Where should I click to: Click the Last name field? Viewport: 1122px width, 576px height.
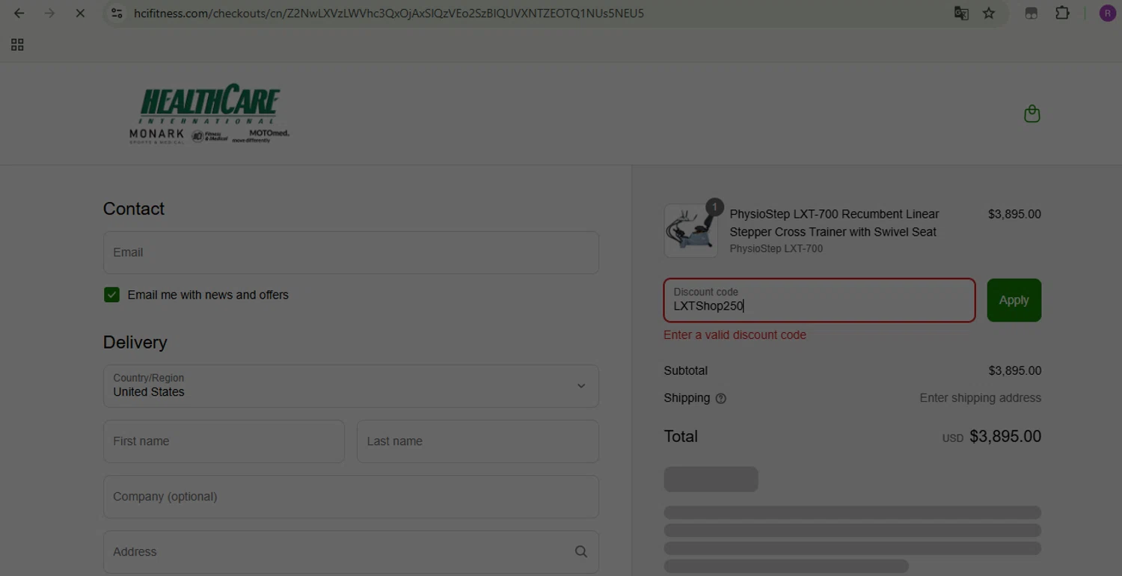tap(478, 441)
